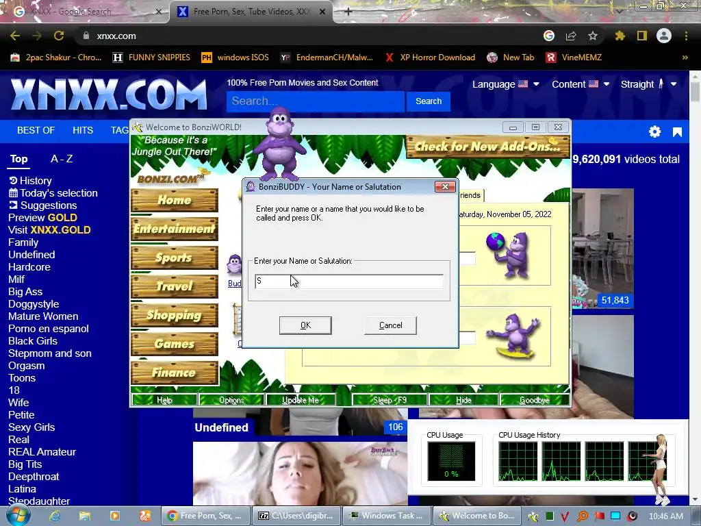The image size is (701, 526).
Task: Click the Windows Start orb
Action: (x=18, y=516)
